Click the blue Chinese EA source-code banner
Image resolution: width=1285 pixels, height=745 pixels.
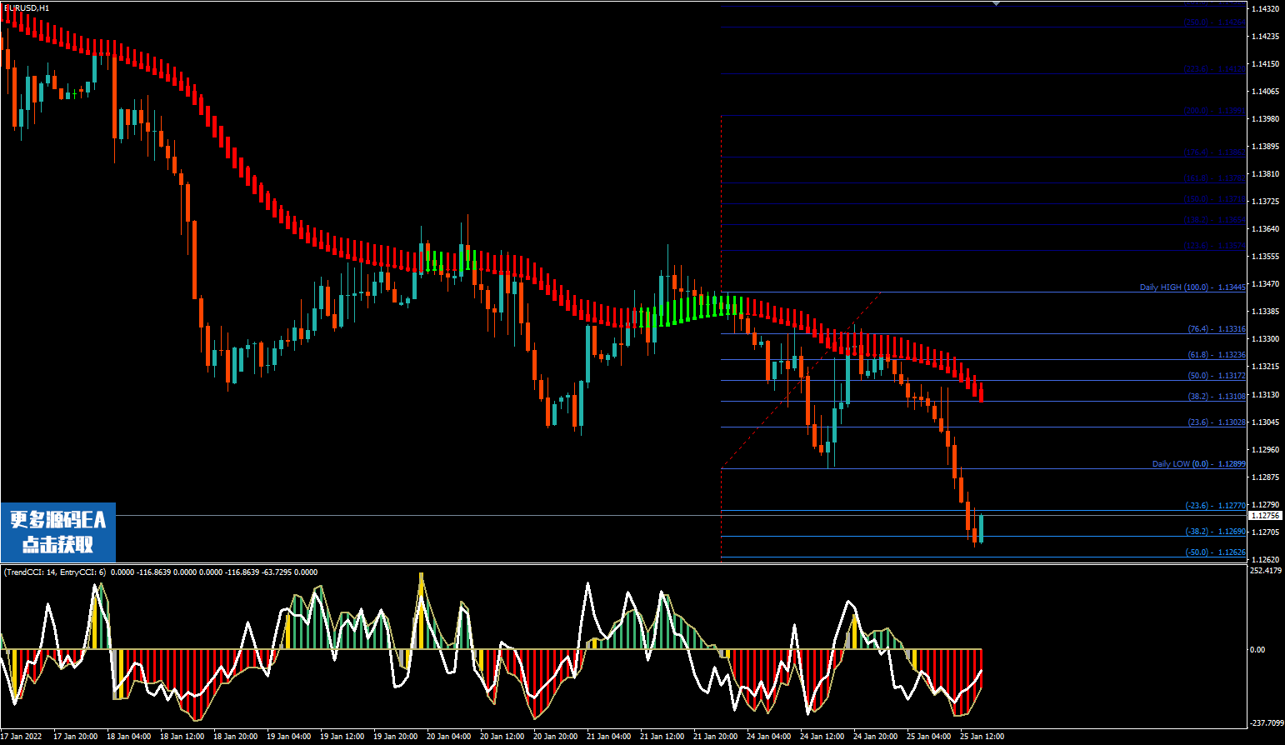[58, 532]
